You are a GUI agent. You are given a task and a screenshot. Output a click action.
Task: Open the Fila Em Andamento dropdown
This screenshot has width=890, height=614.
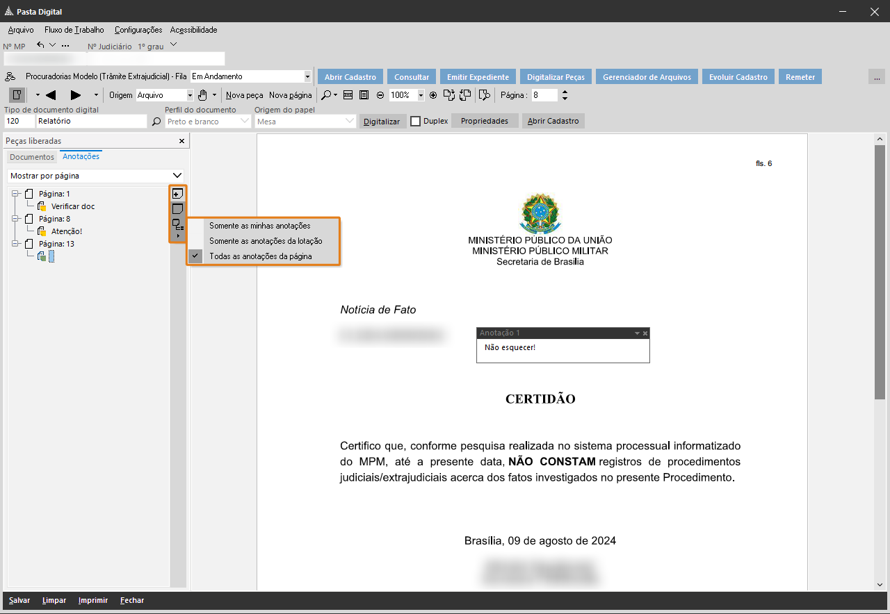tap(308, 76)
